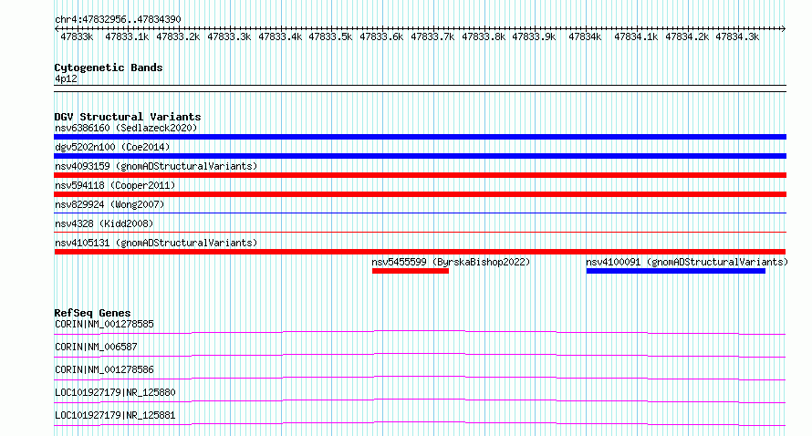Select the blue bar under dgv5202n100

tap(420, 156)
